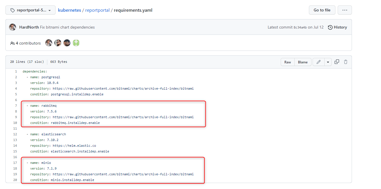Delete the requirements.yaml file
The image size is (381, 189).
(x=345, y=62)
